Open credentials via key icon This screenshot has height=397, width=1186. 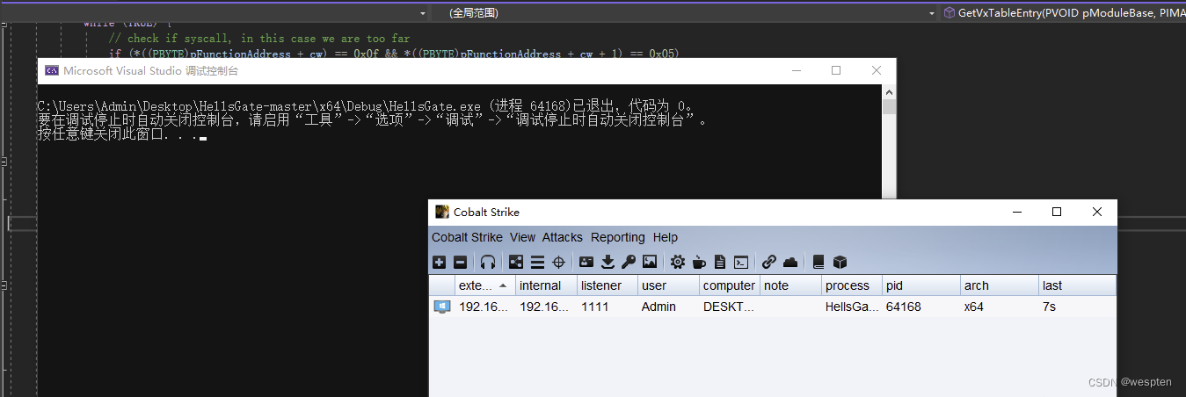coord(629,262)
